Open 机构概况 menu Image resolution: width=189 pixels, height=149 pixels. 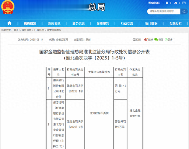[x=30, y=23]
